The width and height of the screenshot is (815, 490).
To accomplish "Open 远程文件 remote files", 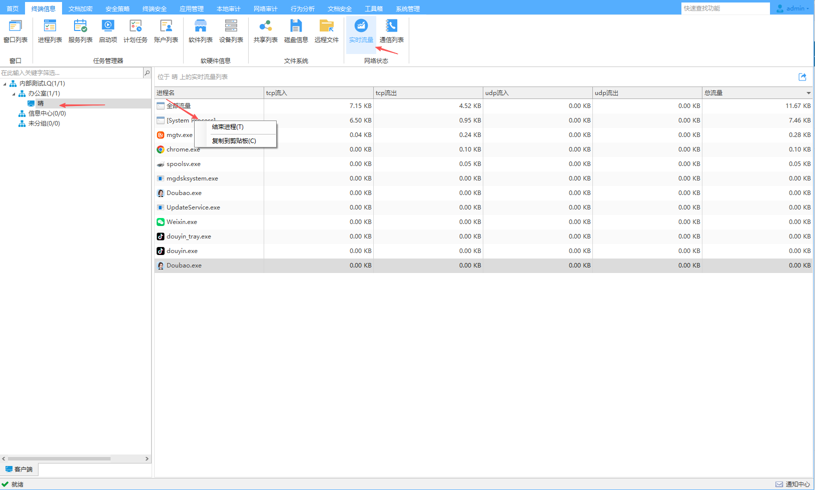I will coord(326,31).
